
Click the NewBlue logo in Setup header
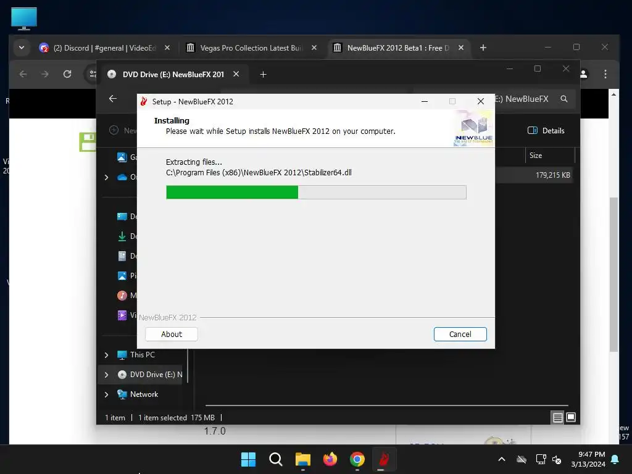pos(473,128)
